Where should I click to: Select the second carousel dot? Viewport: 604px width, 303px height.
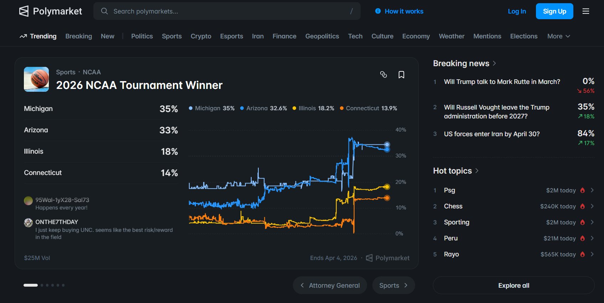(42, 285)
